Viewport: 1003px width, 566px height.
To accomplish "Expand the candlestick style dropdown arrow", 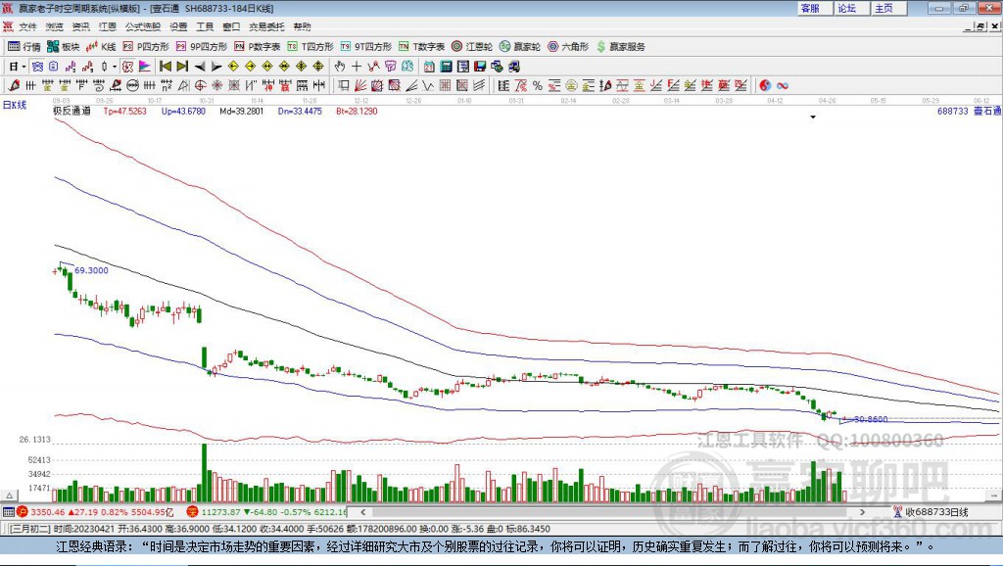I will tap(115, 67).
